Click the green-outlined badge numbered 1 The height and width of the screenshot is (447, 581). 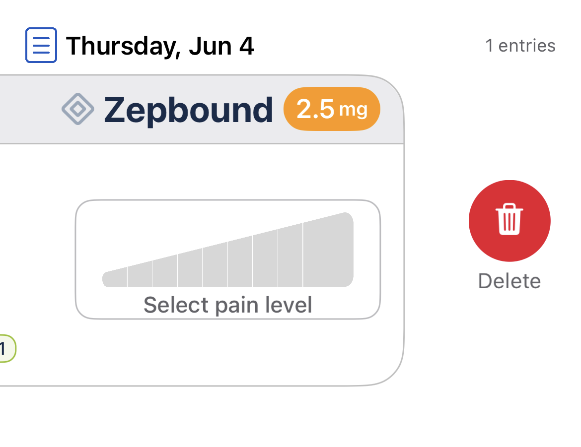coord(6,348)
